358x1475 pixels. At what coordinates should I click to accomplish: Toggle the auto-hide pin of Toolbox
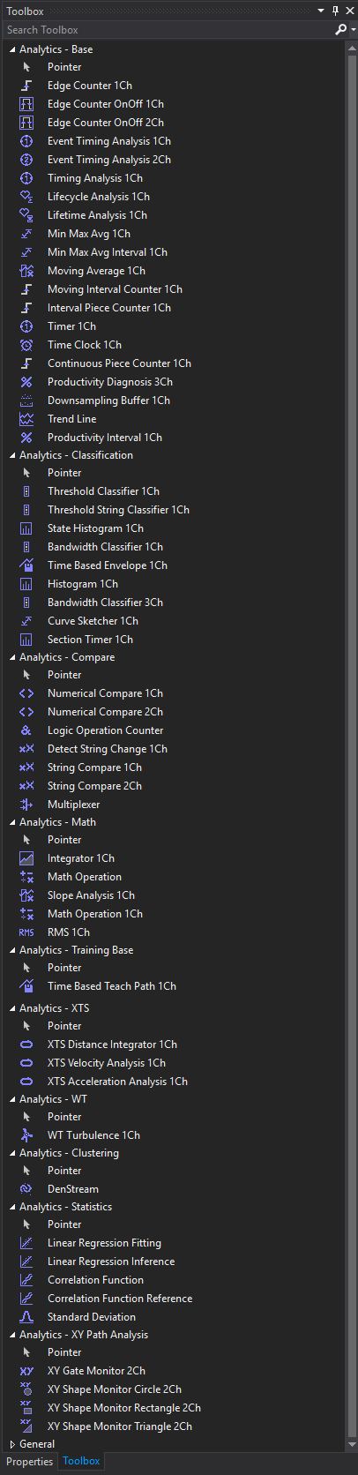tap(336, 11)
